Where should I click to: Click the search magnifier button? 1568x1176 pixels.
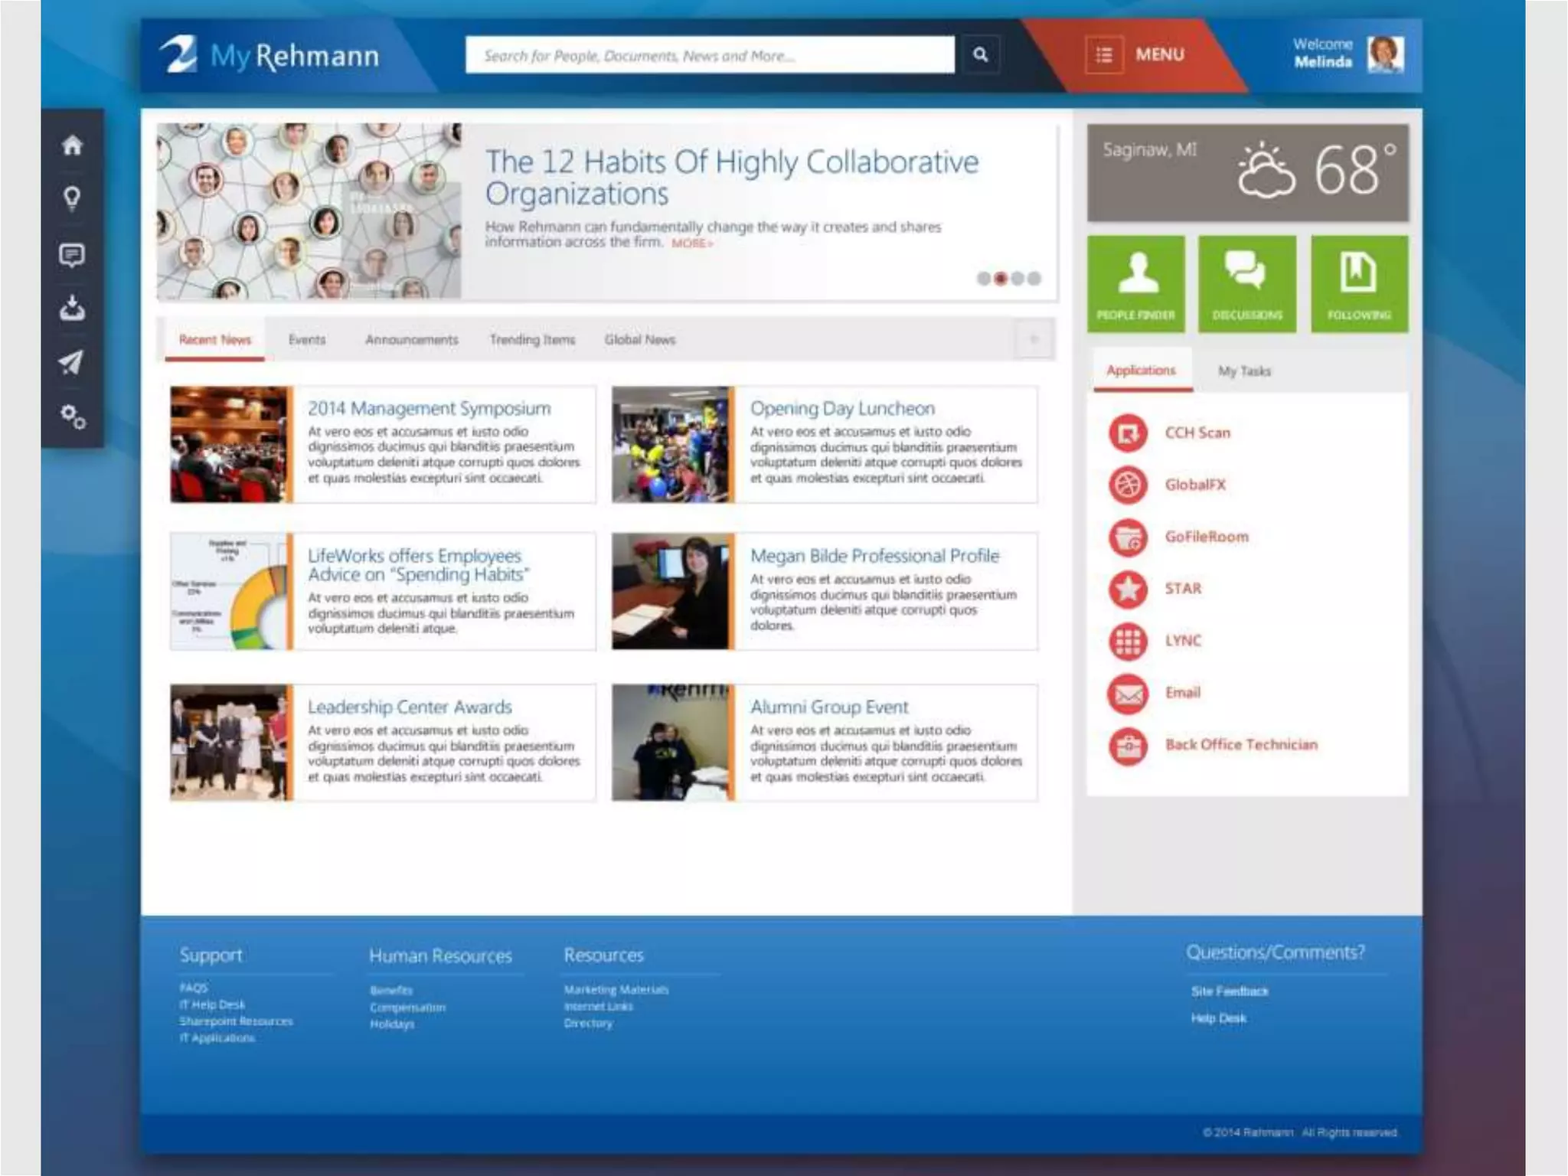pyautogui.click(x=980, y=54)
